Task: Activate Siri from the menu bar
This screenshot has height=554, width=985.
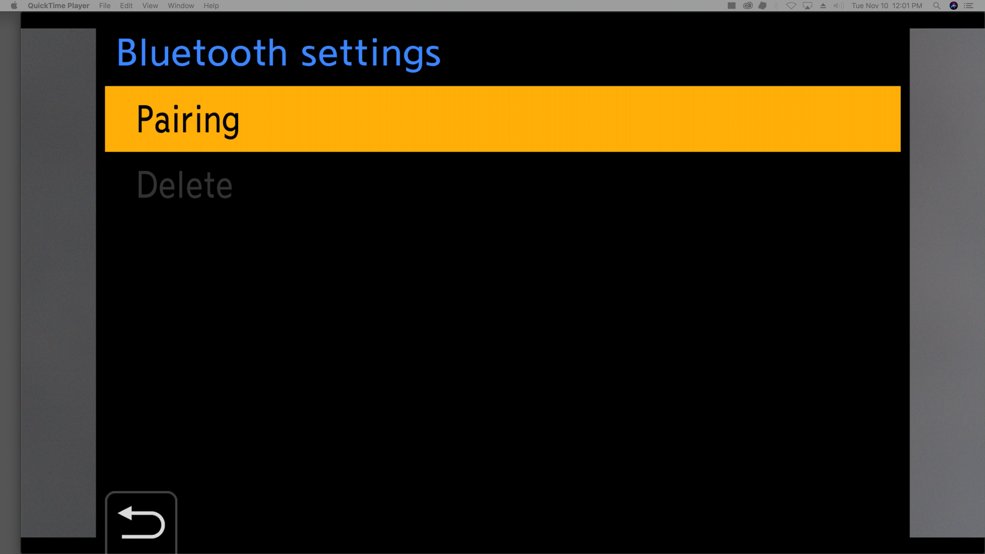Action: [953, 6]
